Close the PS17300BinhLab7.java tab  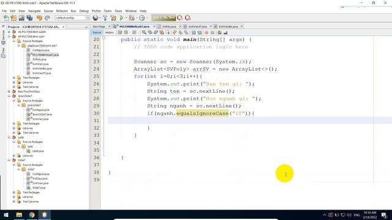point(154,26)
